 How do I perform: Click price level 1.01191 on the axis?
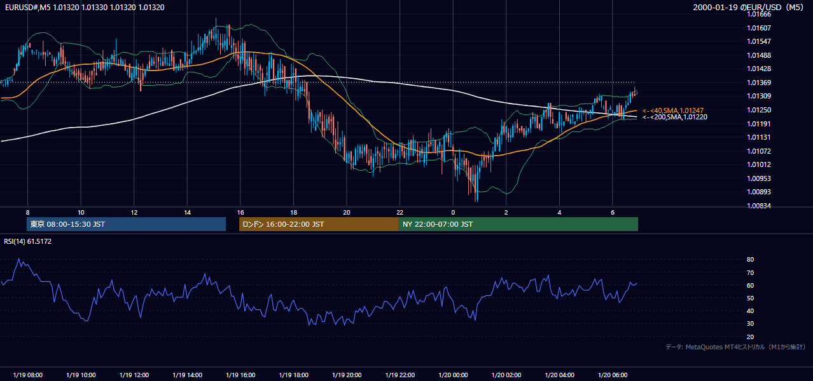(759, 124)
